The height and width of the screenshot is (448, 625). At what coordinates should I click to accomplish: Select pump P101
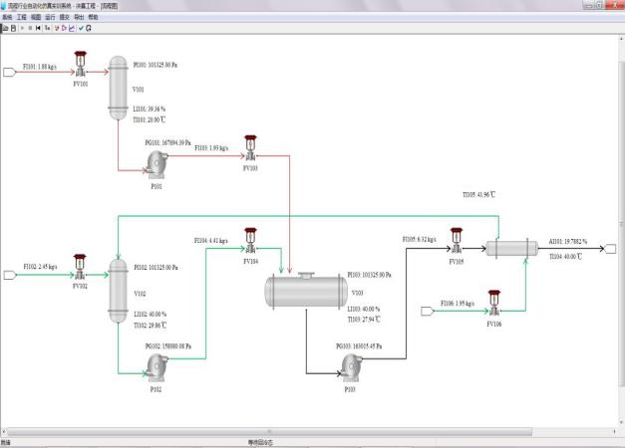[x=156, y=164]
